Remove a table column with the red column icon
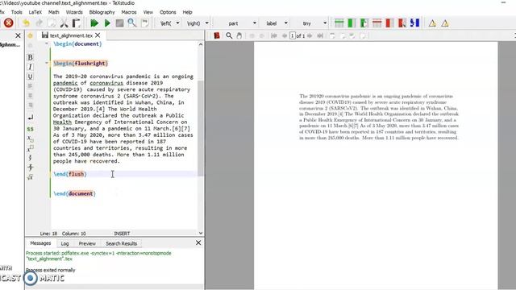516x290 pixels. (x=389, y=23)
